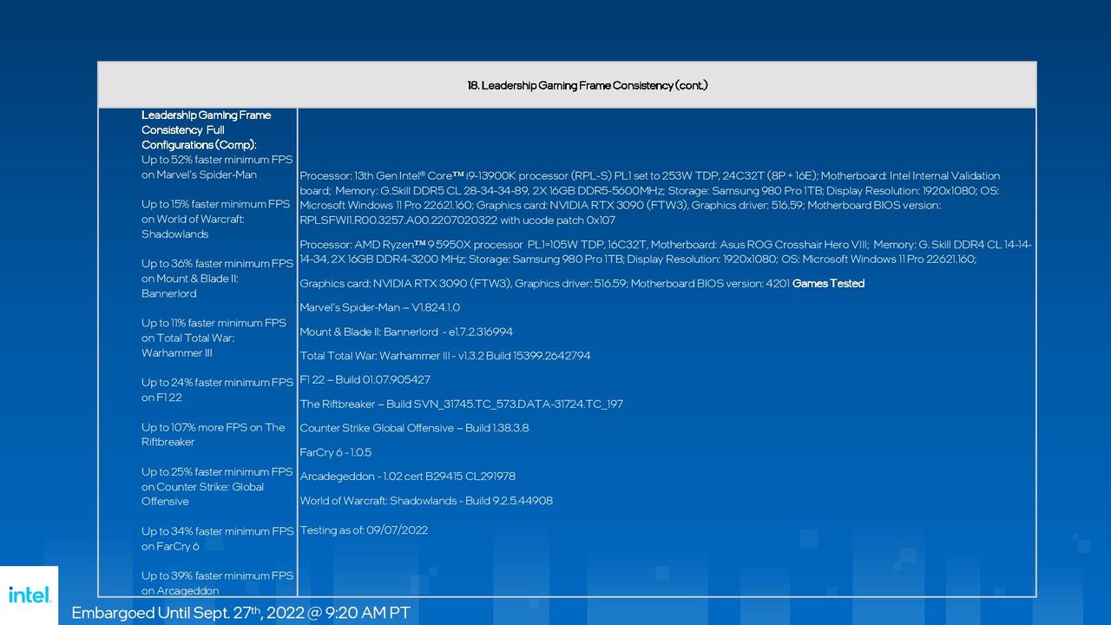Screen dimensions: 1111x625
Task: Click 'Up to 36% faster minimum FPS on Mount & Blade II'
Action: pyautogui.click(x=217, y=279)
